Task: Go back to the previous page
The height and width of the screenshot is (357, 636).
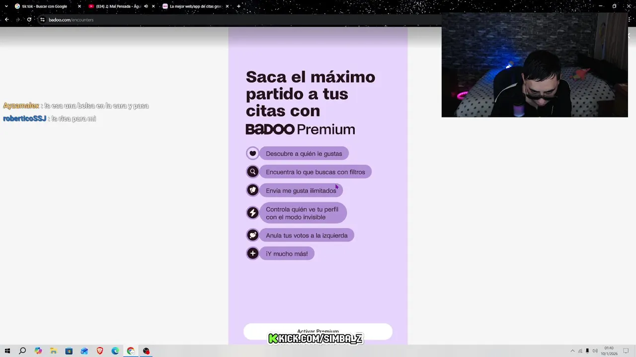Action: (x=6, y=20)
